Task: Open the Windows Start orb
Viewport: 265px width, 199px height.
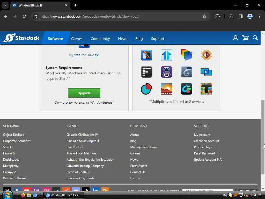Action: coord(8,195)
